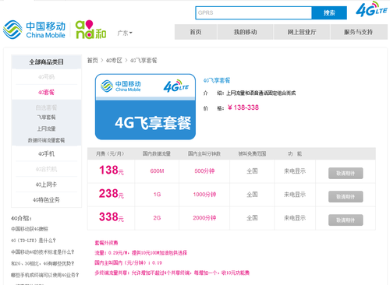Open the 服务与支持 navigation tab

click(x=359, y=32)
